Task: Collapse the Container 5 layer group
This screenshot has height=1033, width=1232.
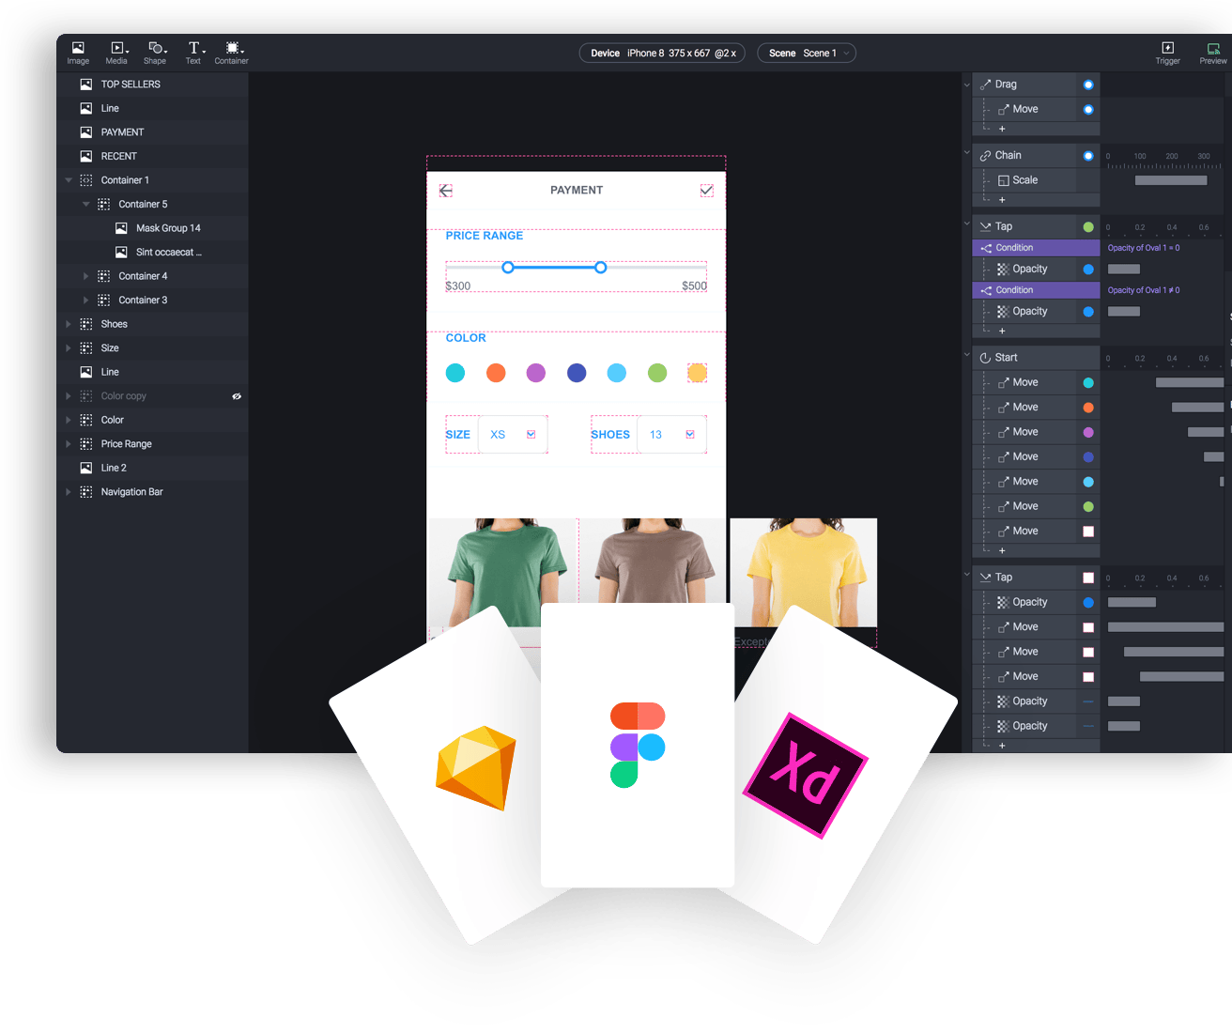Action: [86, 204]
